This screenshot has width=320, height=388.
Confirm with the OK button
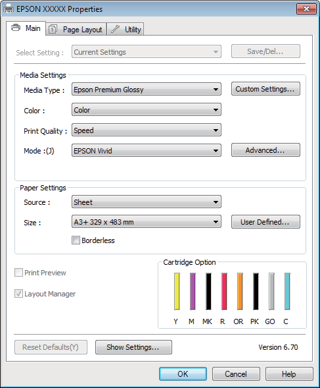click(x=183, y=374)
